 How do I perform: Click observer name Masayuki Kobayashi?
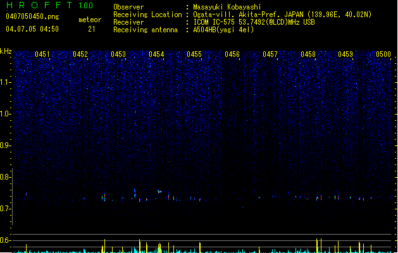pos(227,7)
